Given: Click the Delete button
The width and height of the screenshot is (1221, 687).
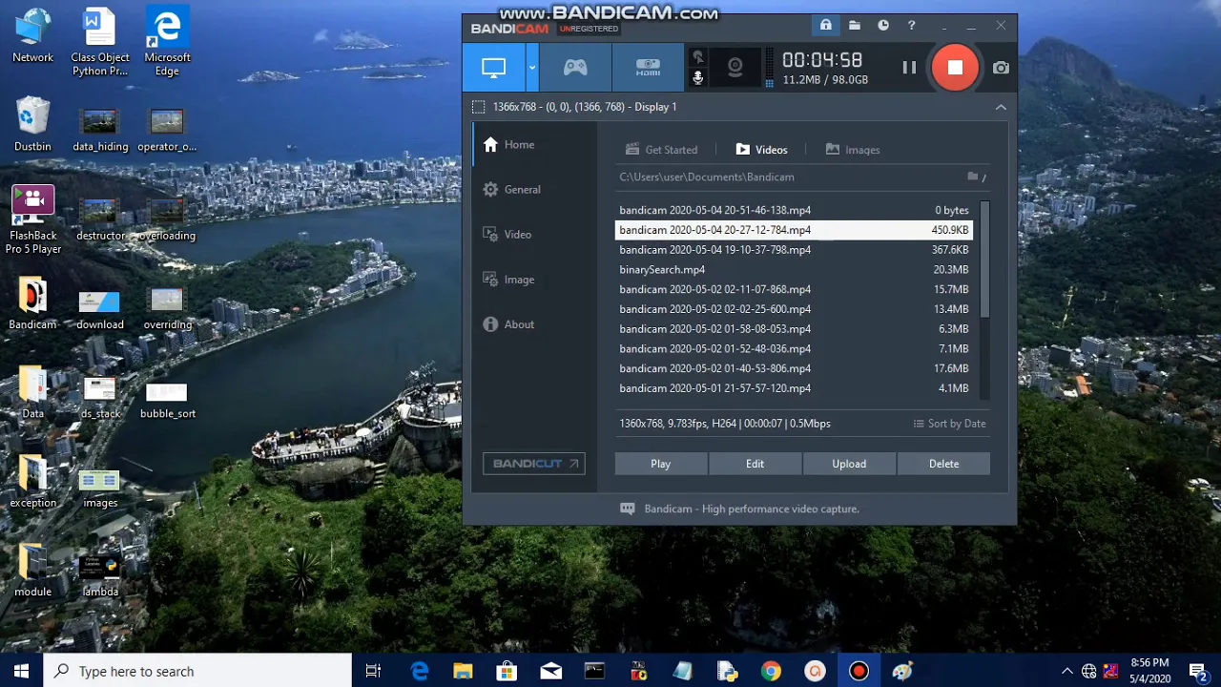Looking at the screenshot, I should click(x=943, y=464).
